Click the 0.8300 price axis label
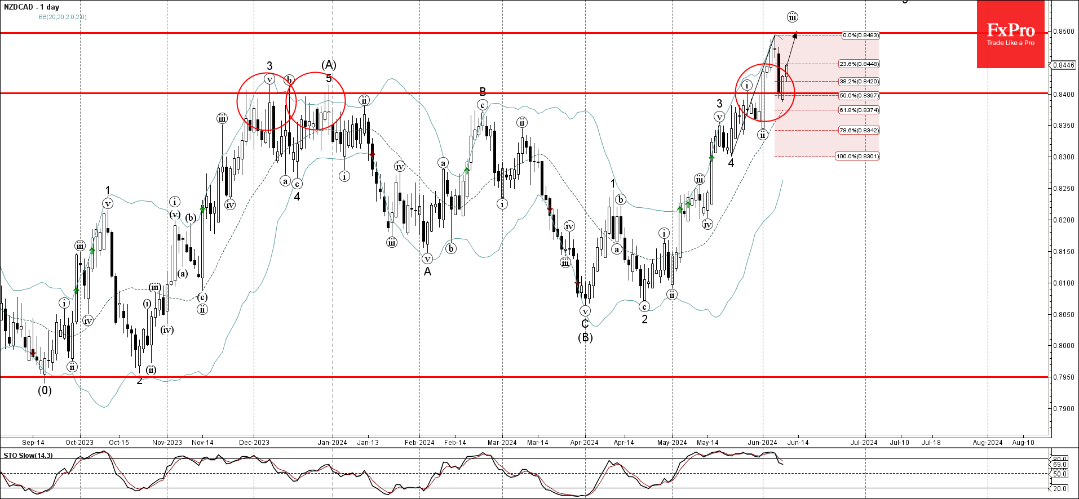Image resolution: width=1079 pixels, height=499 pixels. click(x=1063, y=157)
